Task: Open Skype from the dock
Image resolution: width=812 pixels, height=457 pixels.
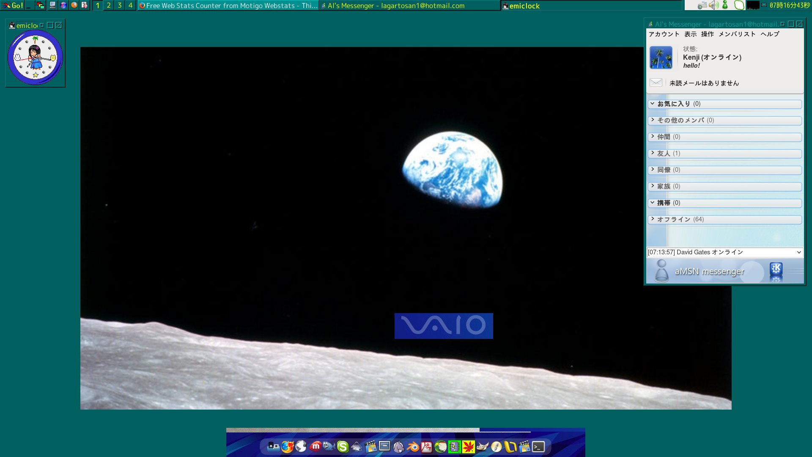Action: pos(343,446)
